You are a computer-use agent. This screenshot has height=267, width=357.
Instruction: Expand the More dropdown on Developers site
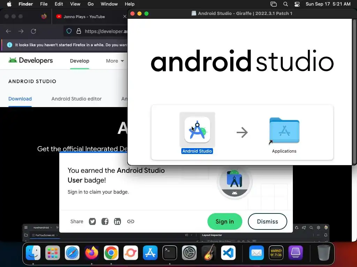(115, 61)
